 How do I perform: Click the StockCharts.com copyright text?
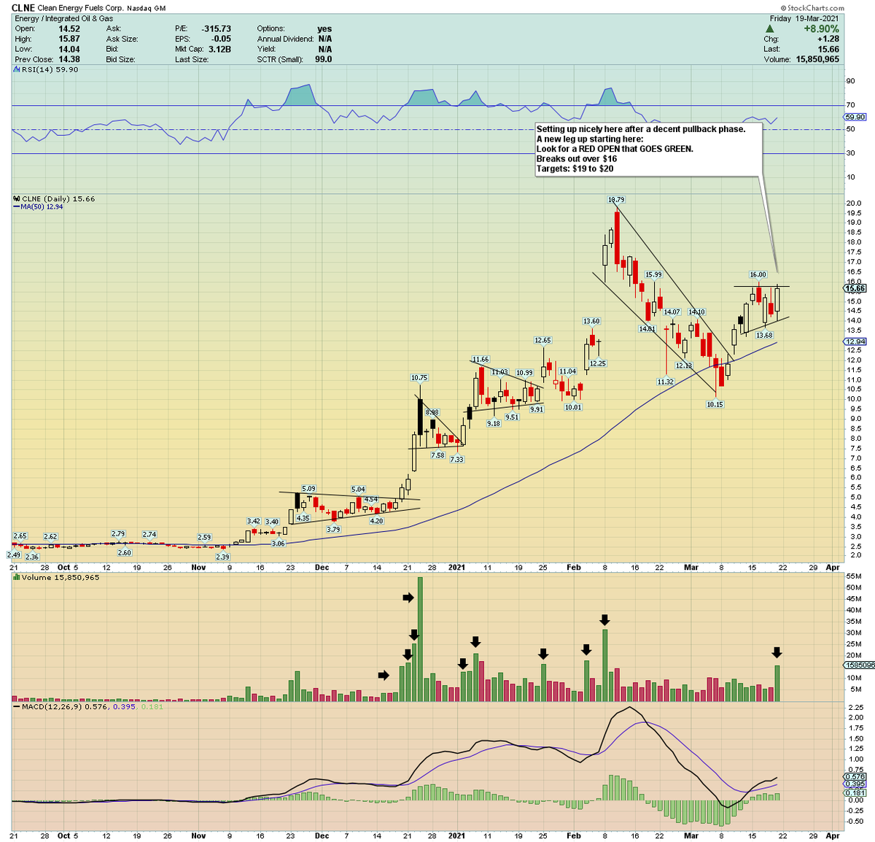[x=813, y=8]
